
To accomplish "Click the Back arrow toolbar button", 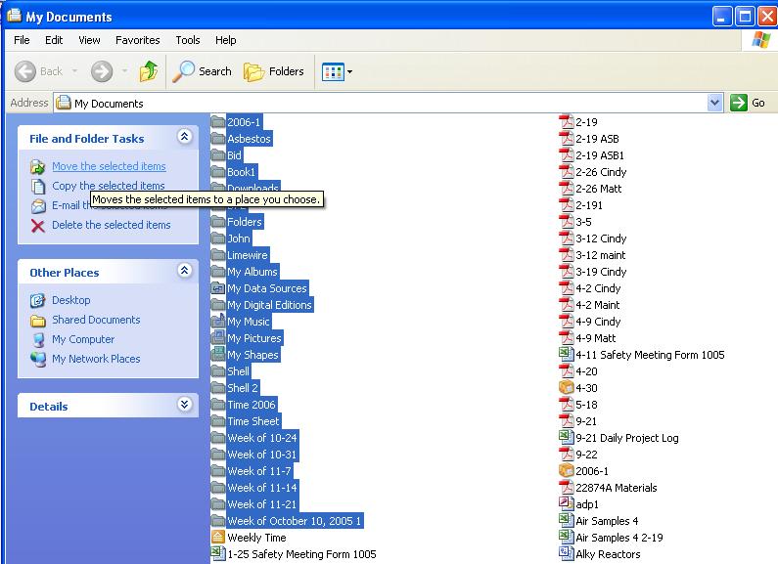I will click(x=25, y=71).
